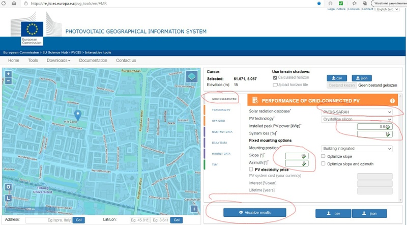Image resolution: width=407 pixels, height=225 pixels.
Task: Select the Tracking PV tab
Action: (221, 110)
